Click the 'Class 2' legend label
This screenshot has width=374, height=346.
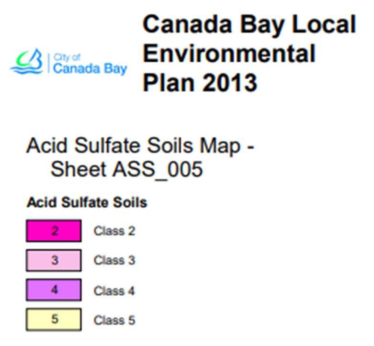[114, 231]
